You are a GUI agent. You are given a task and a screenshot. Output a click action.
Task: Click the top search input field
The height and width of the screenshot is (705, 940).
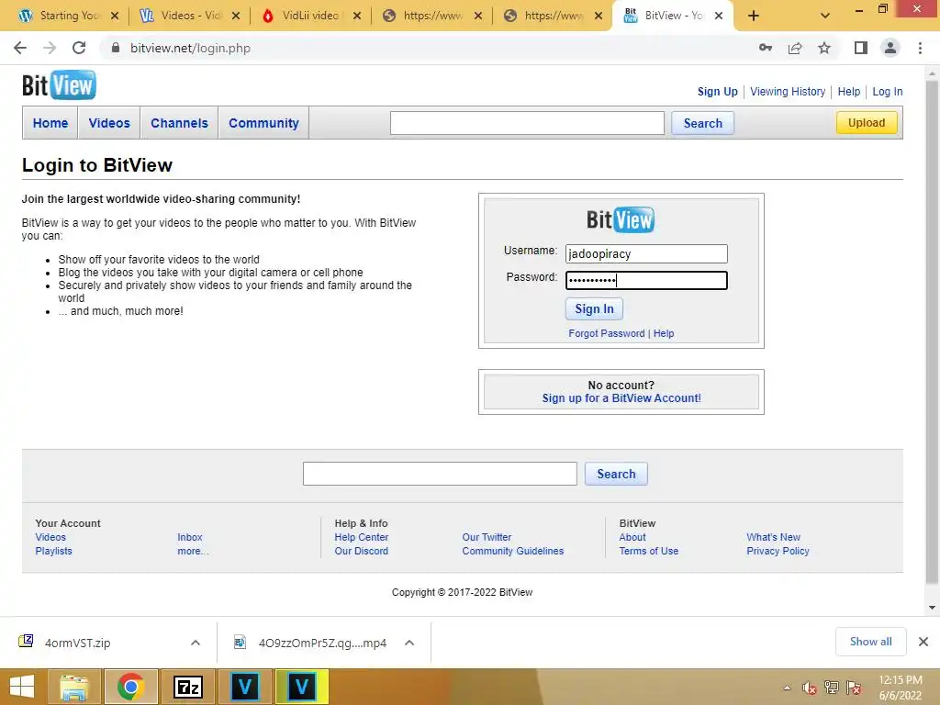pyautogui.click(x=527, y=123)
